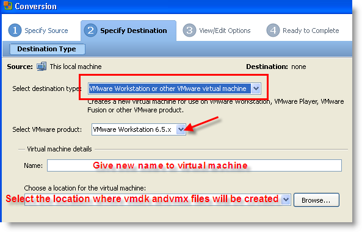The height and width of the screenshot is (232, 362).
Task: Expand the virtual machine location dropdown arrow
Action: (286, 200)
